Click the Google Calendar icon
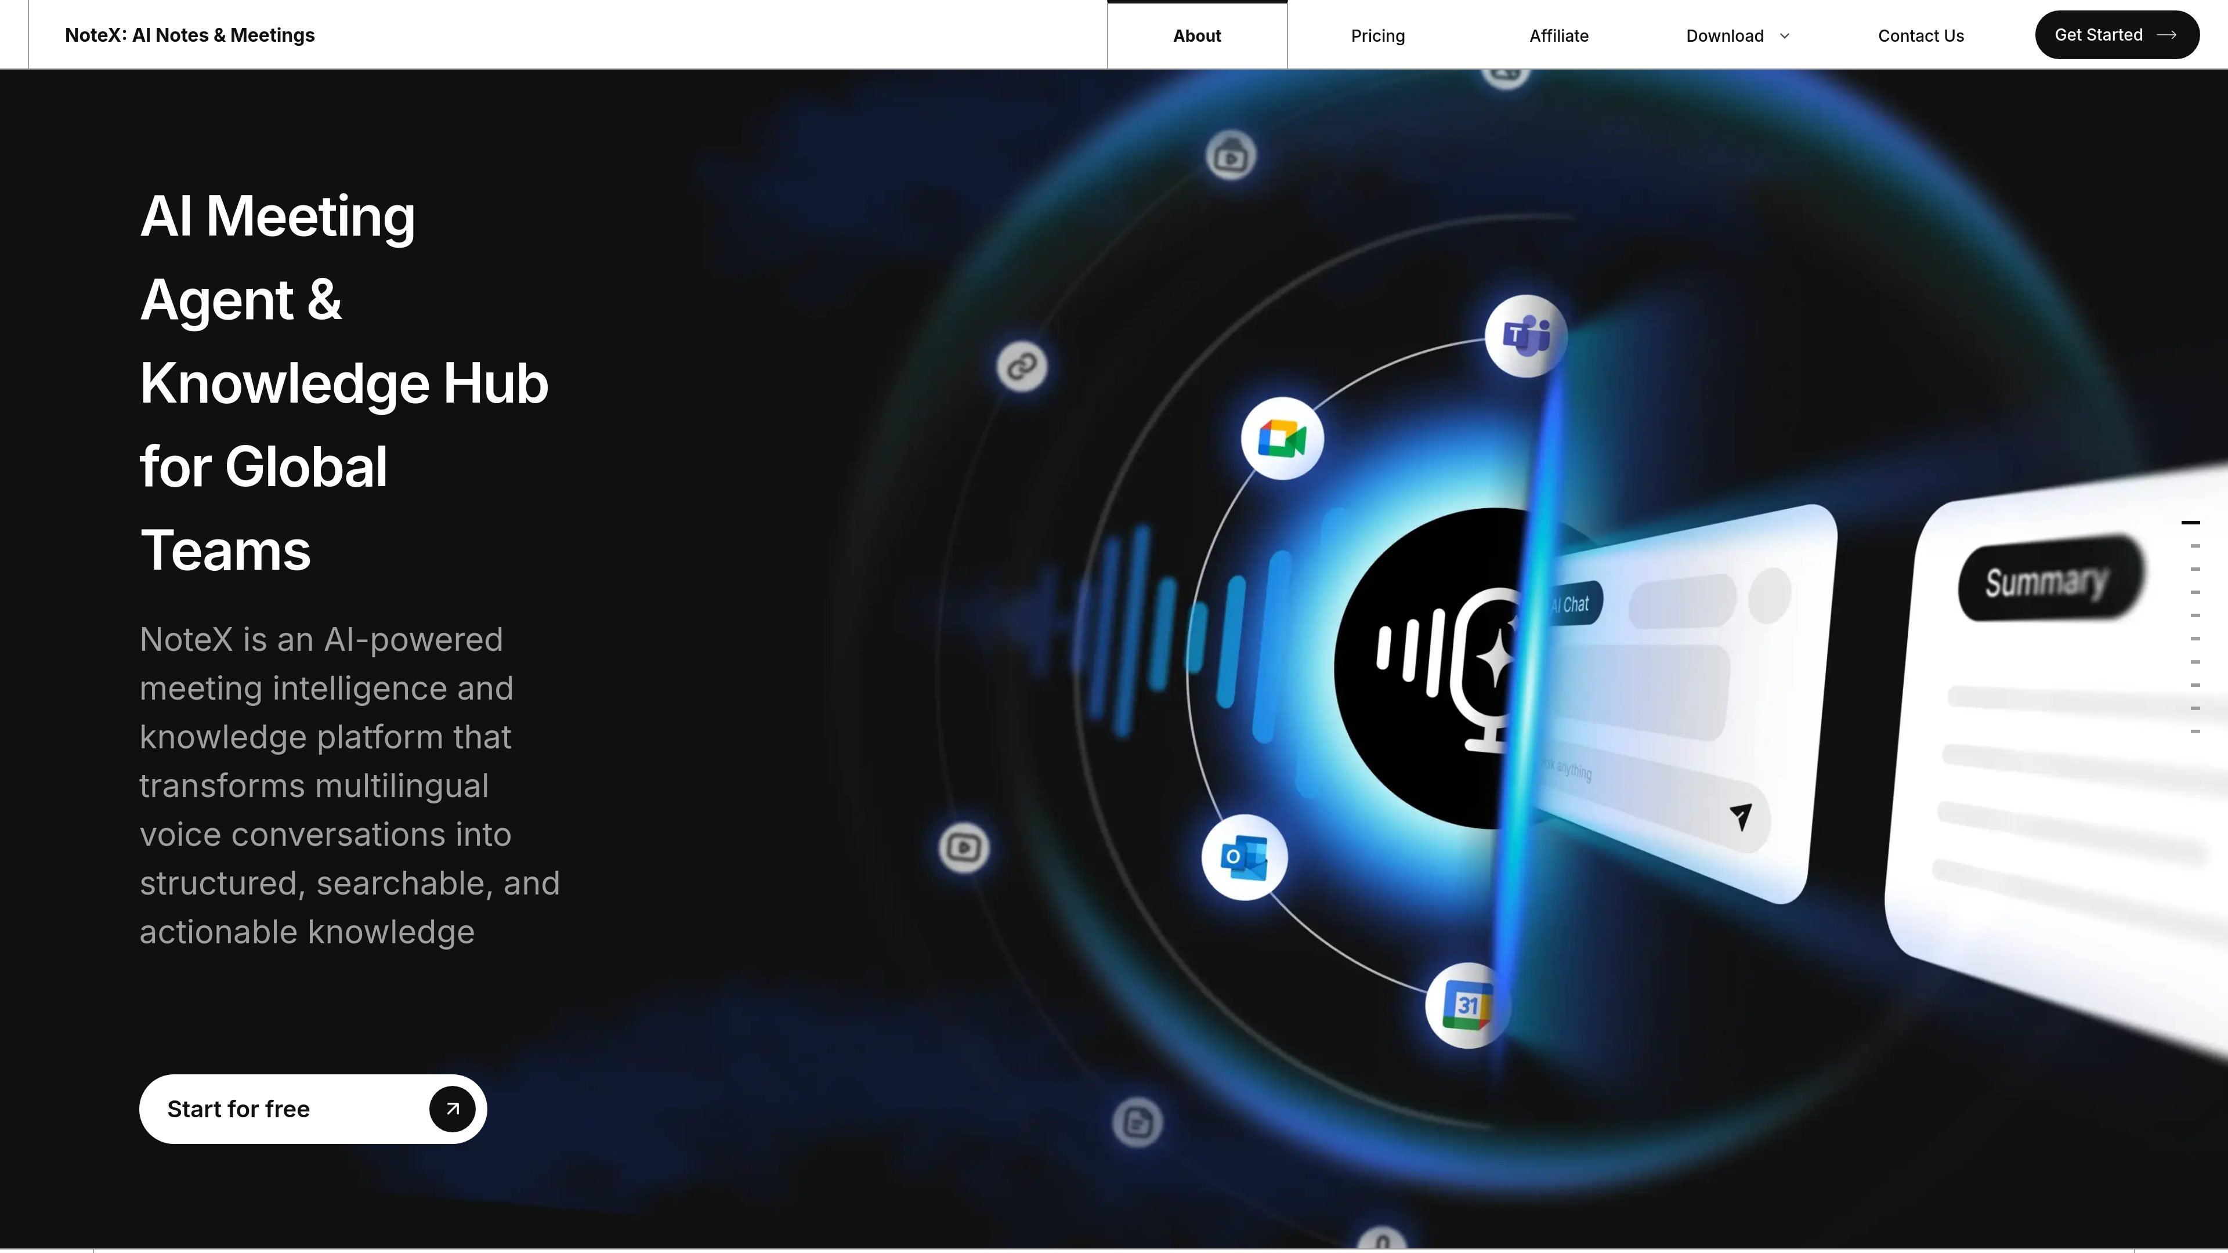 1467,1006
